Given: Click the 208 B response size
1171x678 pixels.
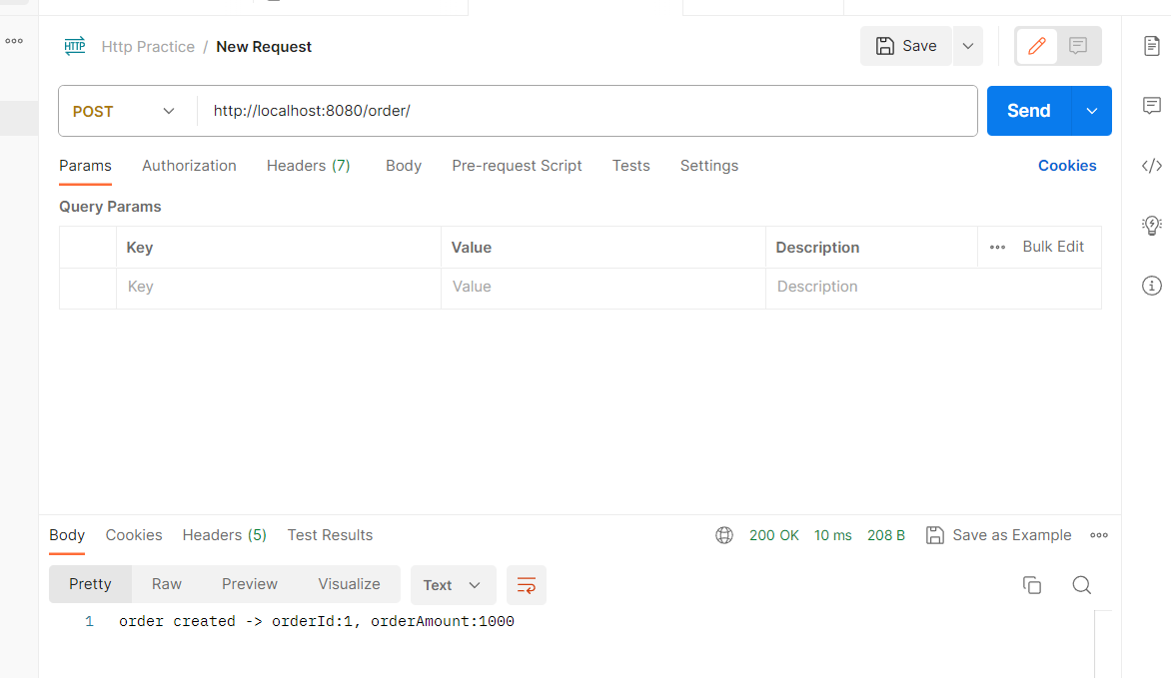Looking at the screenshot, I should (x=885, y=535).
